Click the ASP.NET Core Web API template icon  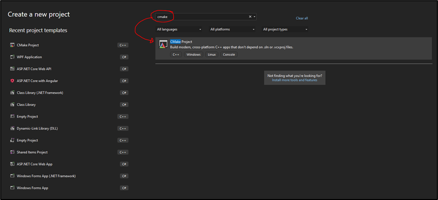[12, 69]
